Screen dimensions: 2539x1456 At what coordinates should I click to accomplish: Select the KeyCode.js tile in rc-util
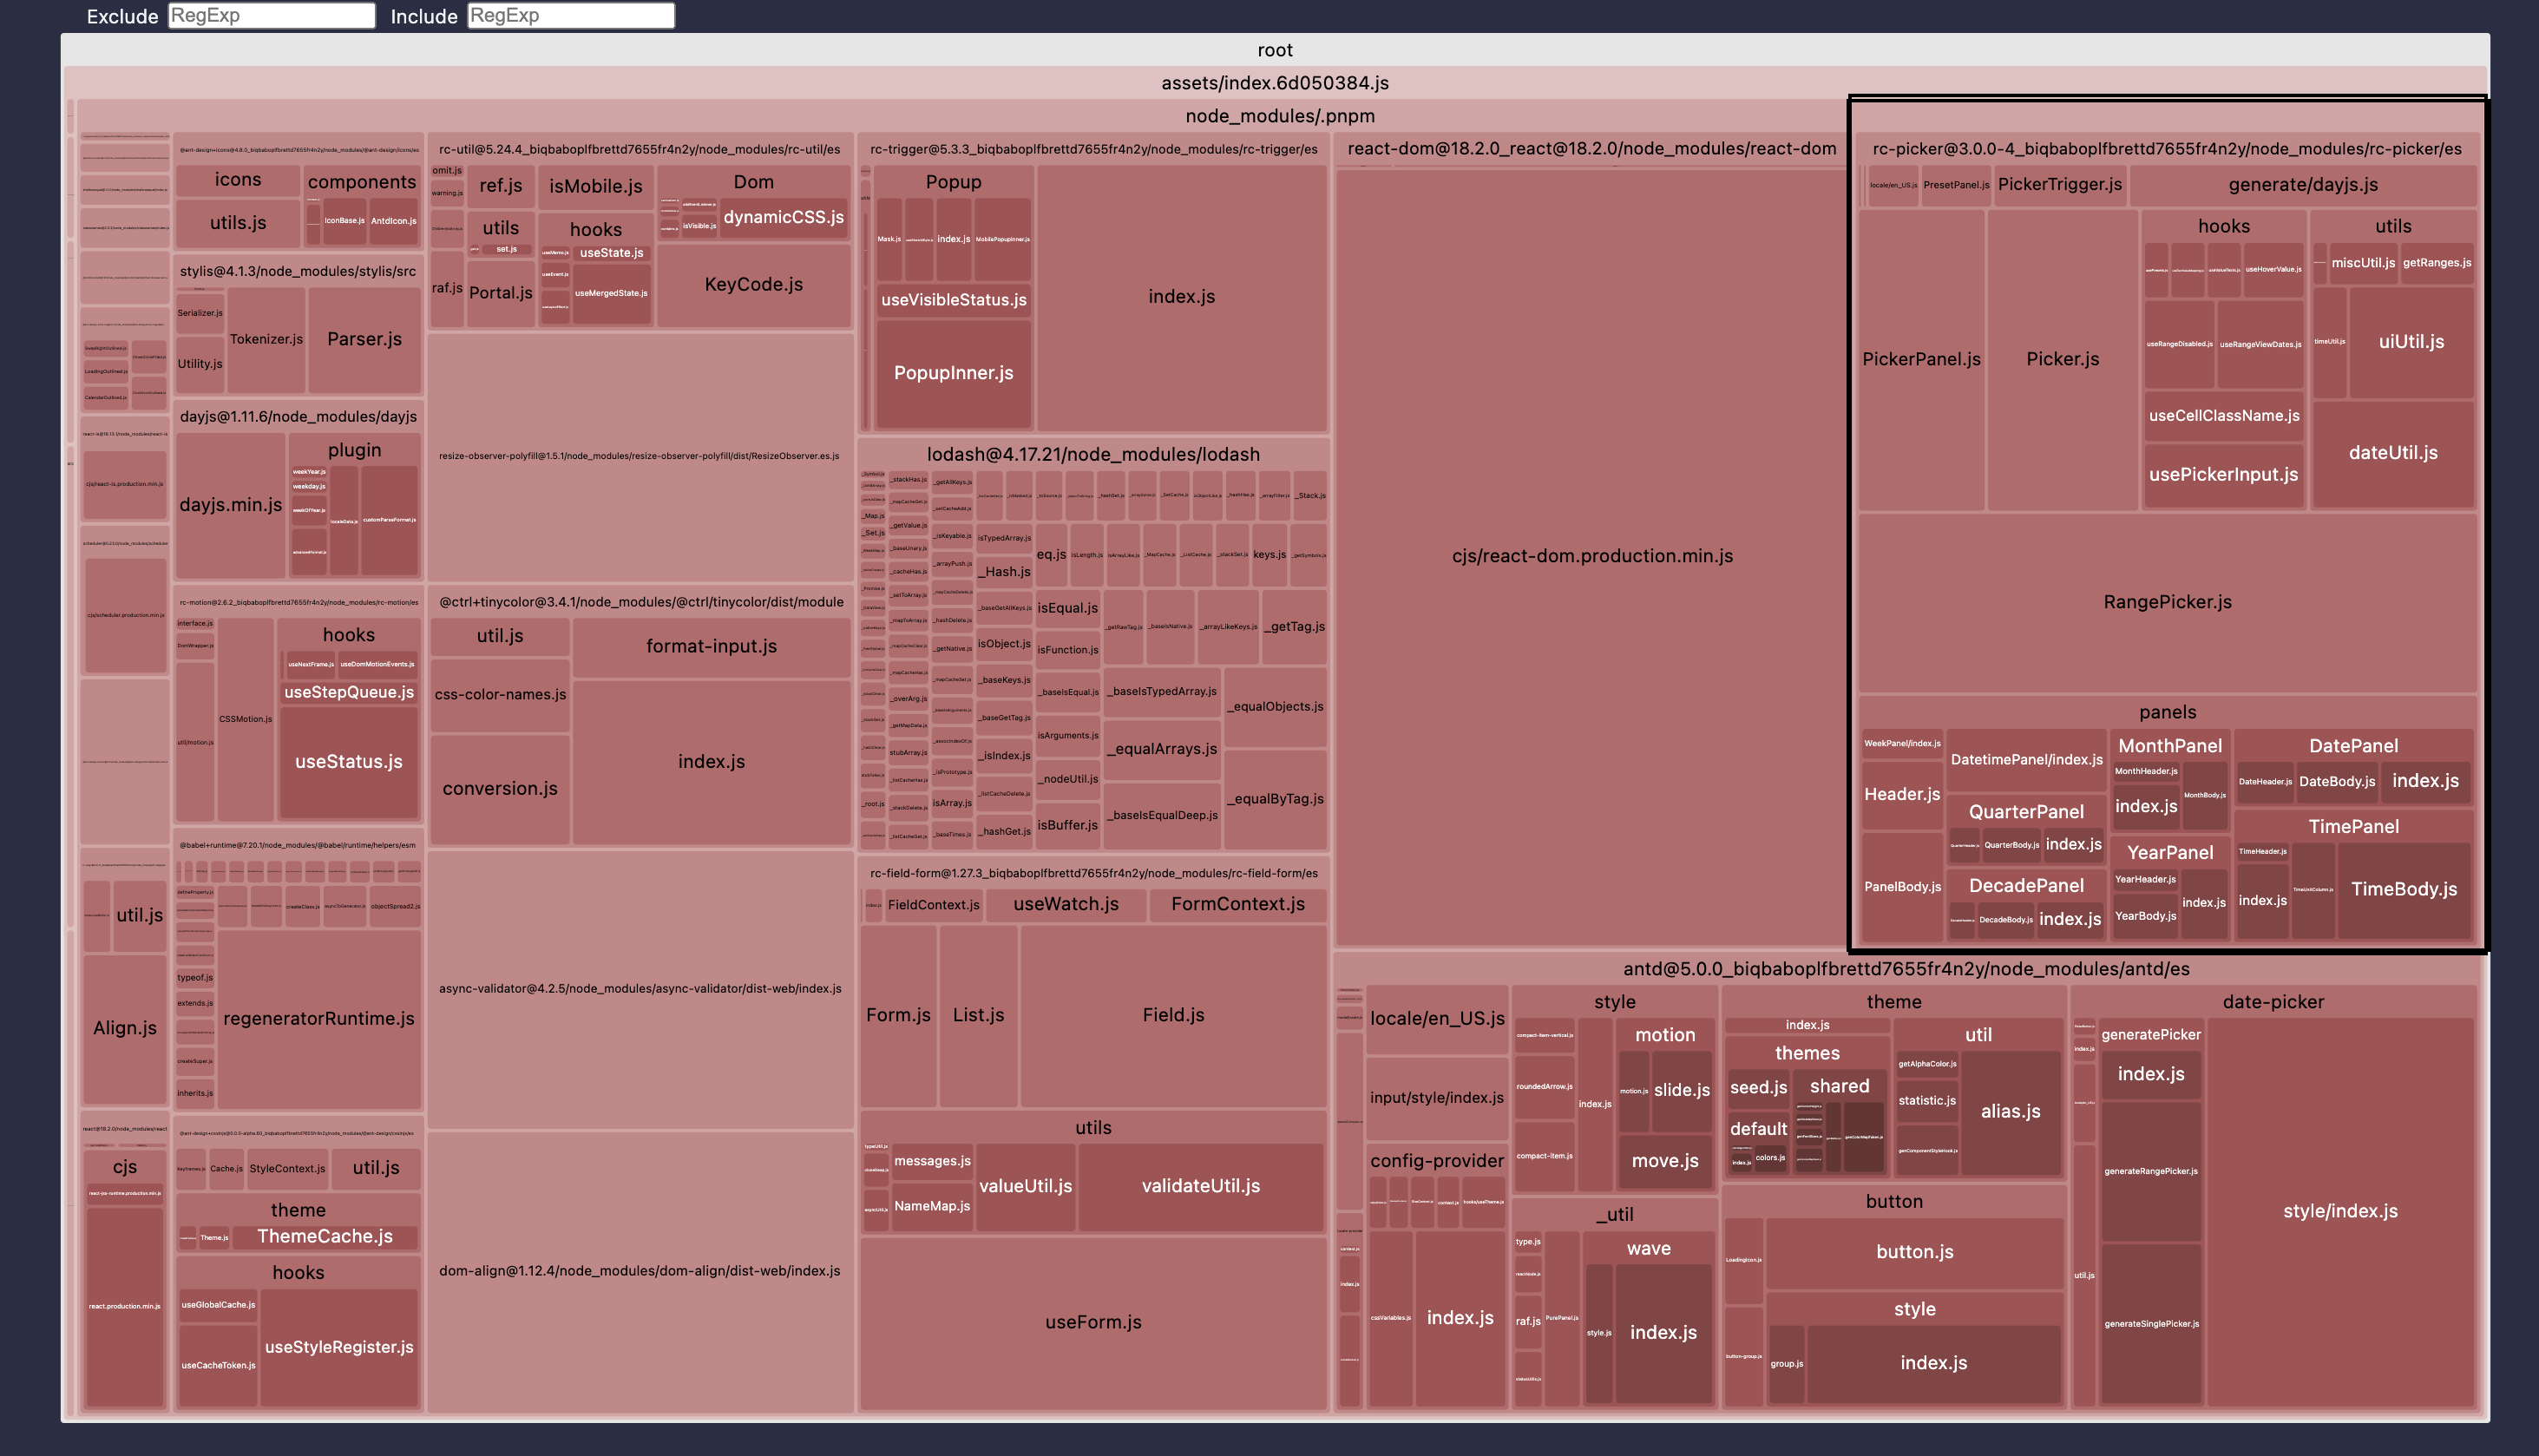[753, 284]
